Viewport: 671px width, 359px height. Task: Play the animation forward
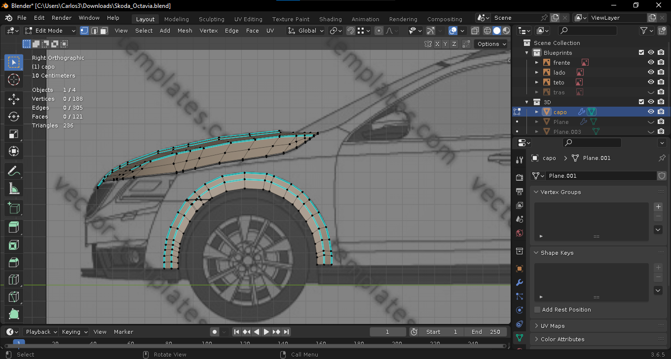click(266, 332)
